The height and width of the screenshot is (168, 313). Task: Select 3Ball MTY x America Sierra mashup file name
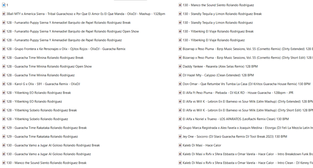(86, 14)
